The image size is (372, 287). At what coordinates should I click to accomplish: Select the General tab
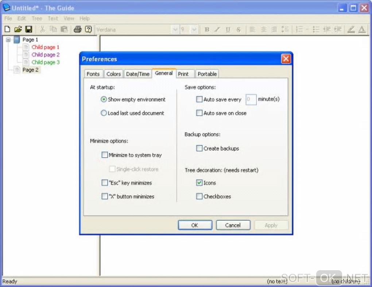(x=164, y=73)
